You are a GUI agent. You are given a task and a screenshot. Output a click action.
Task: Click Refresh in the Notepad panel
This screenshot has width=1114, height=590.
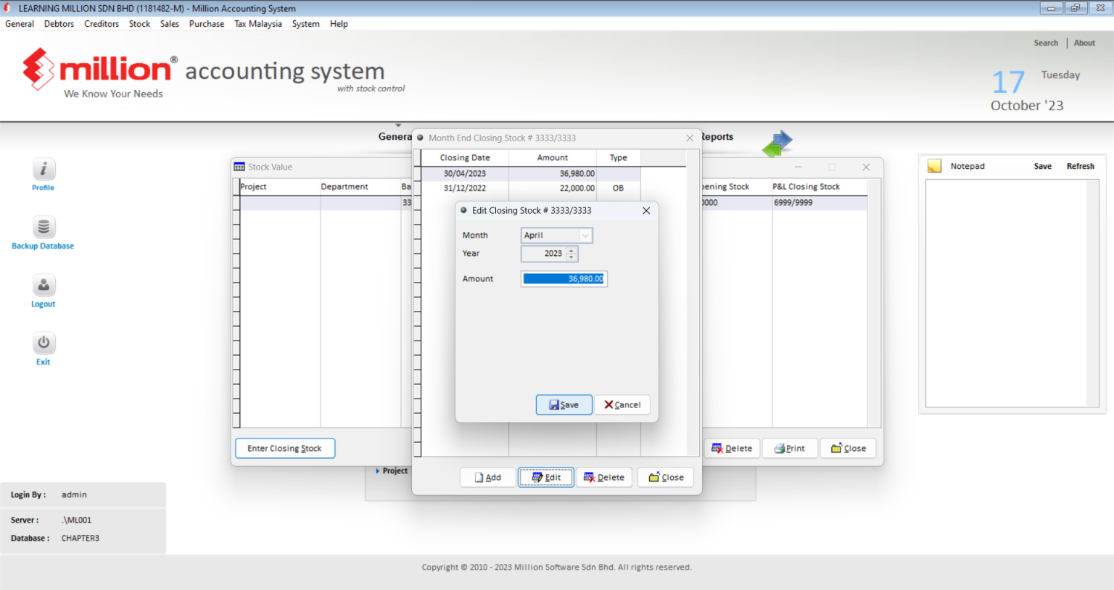[x=1081, y=166]
